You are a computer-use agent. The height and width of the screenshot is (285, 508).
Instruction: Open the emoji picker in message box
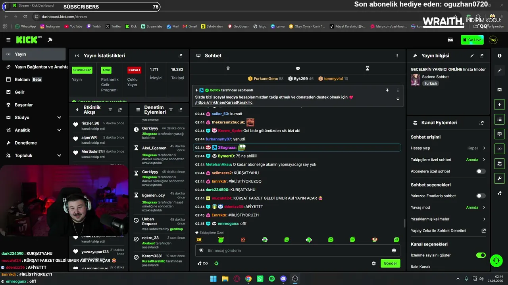(394, 250)
